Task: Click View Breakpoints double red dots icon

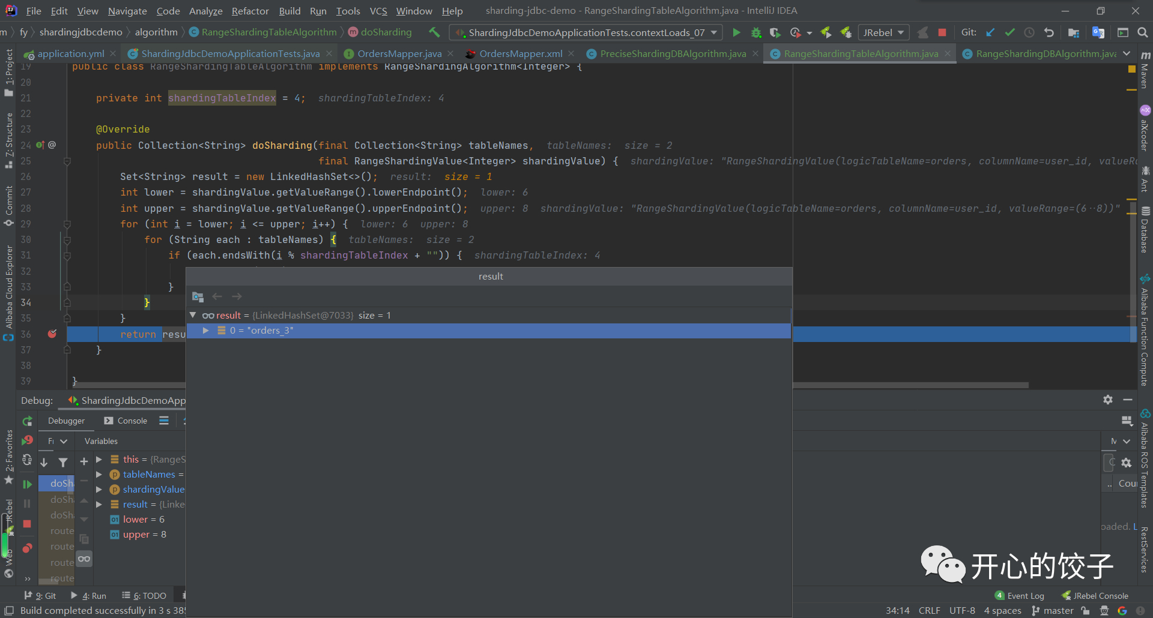Action: [x=27, y=548]
